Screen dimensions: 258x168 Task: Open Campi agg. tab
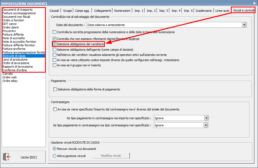point(82,10)
